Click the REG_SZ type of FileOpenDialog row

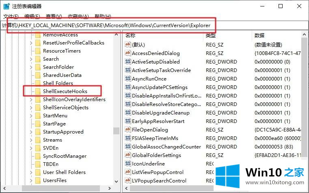pos(215,130)
